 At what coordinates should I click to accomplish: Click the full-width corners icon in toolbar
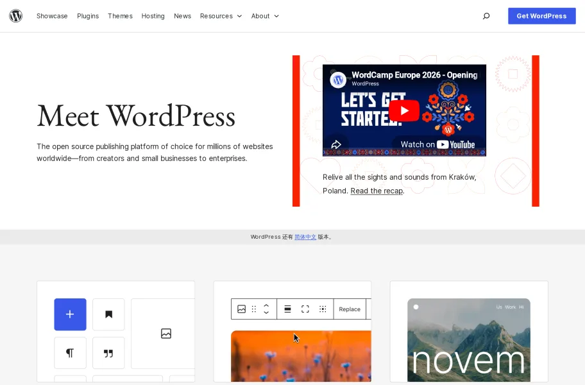(305, 309)
